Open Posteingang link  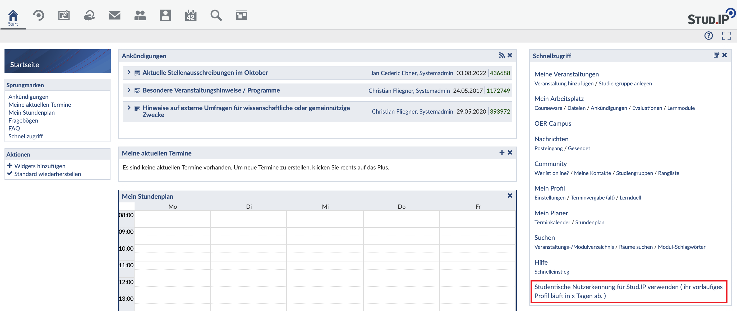(x=549, y=148)
